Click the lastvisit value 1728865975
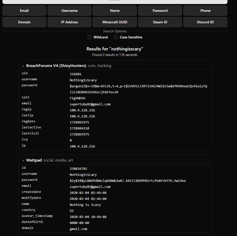This screenshot has height=236, width=237. pos(80,134)
